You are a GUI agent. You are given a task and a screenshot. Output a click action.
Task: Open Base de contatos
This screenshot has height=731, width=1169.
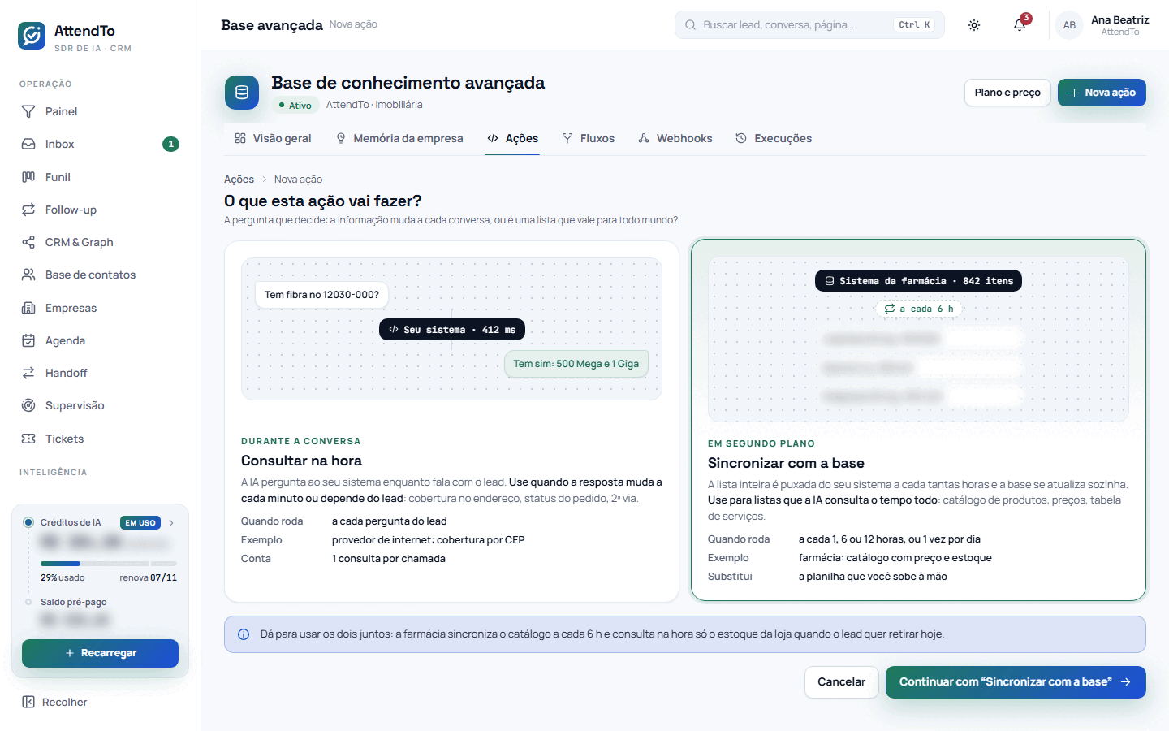click(x=100, y=275)
